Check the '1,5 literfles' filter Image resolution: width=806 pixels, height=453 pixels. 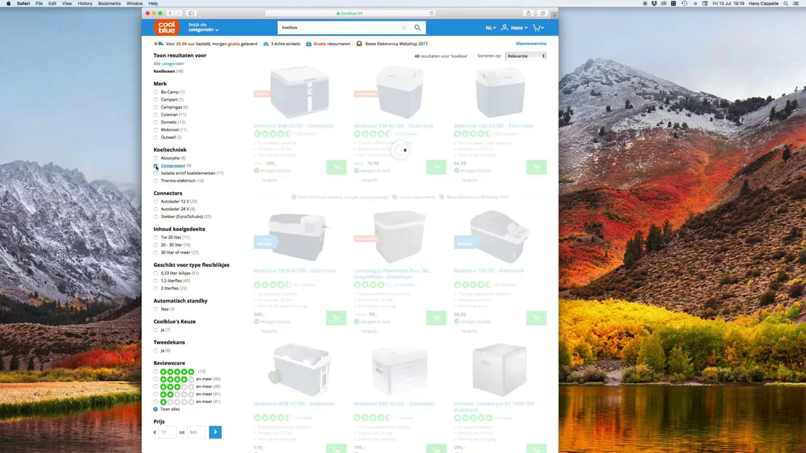[156, 281]
